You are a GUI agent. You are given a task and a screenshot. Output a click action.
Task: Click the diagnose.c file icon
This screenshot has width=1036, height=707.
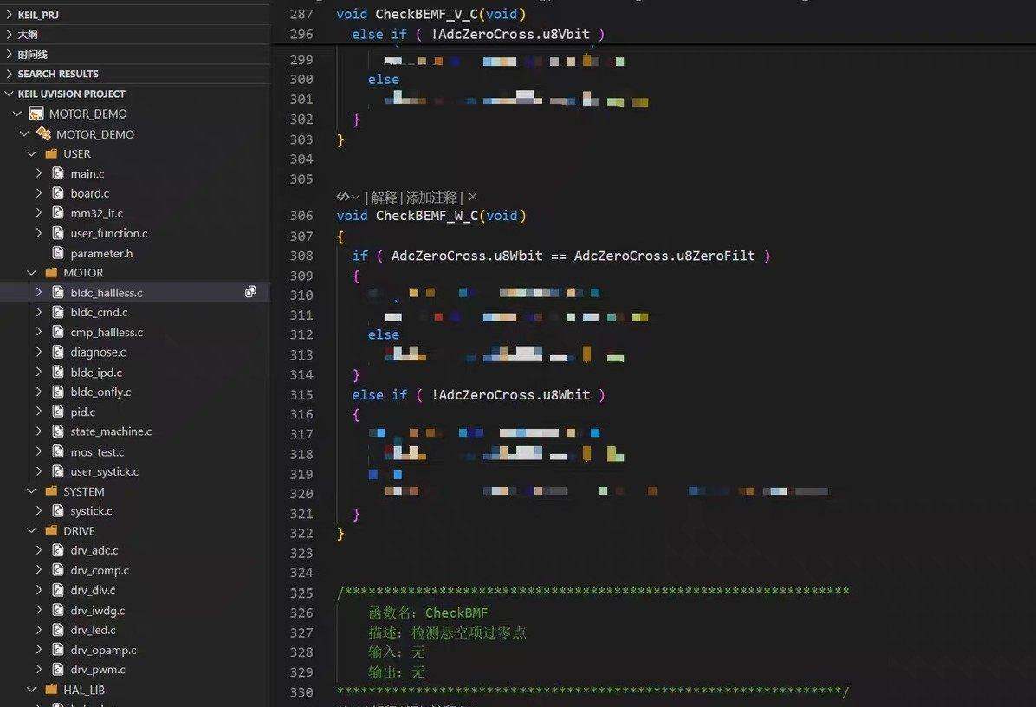[58, 352]
